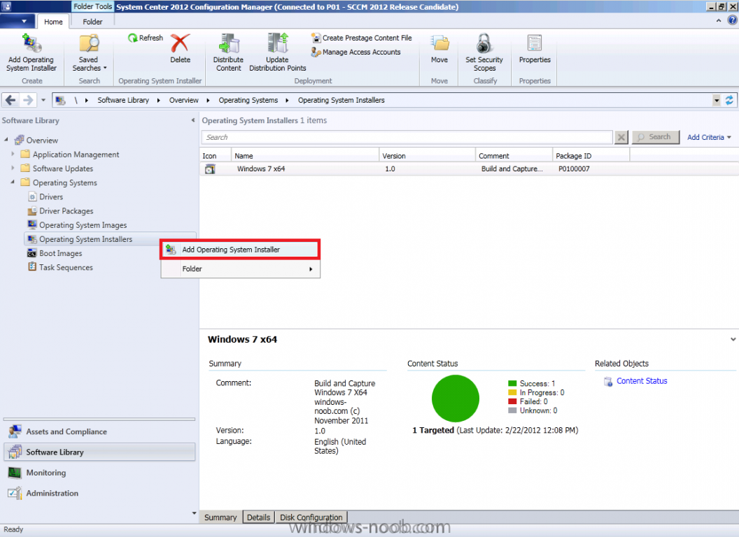Sort list by Version column header

(x=427, y=155)
